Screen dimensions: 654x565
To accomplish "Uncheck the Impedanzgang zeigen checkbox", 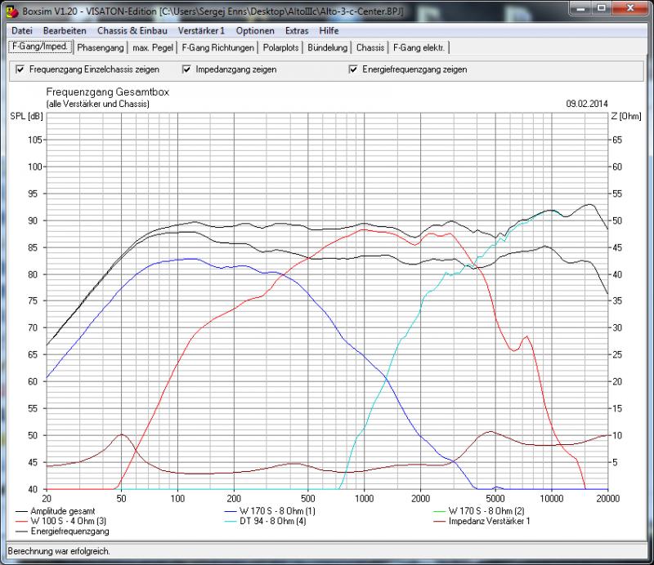I will point(187,69).
